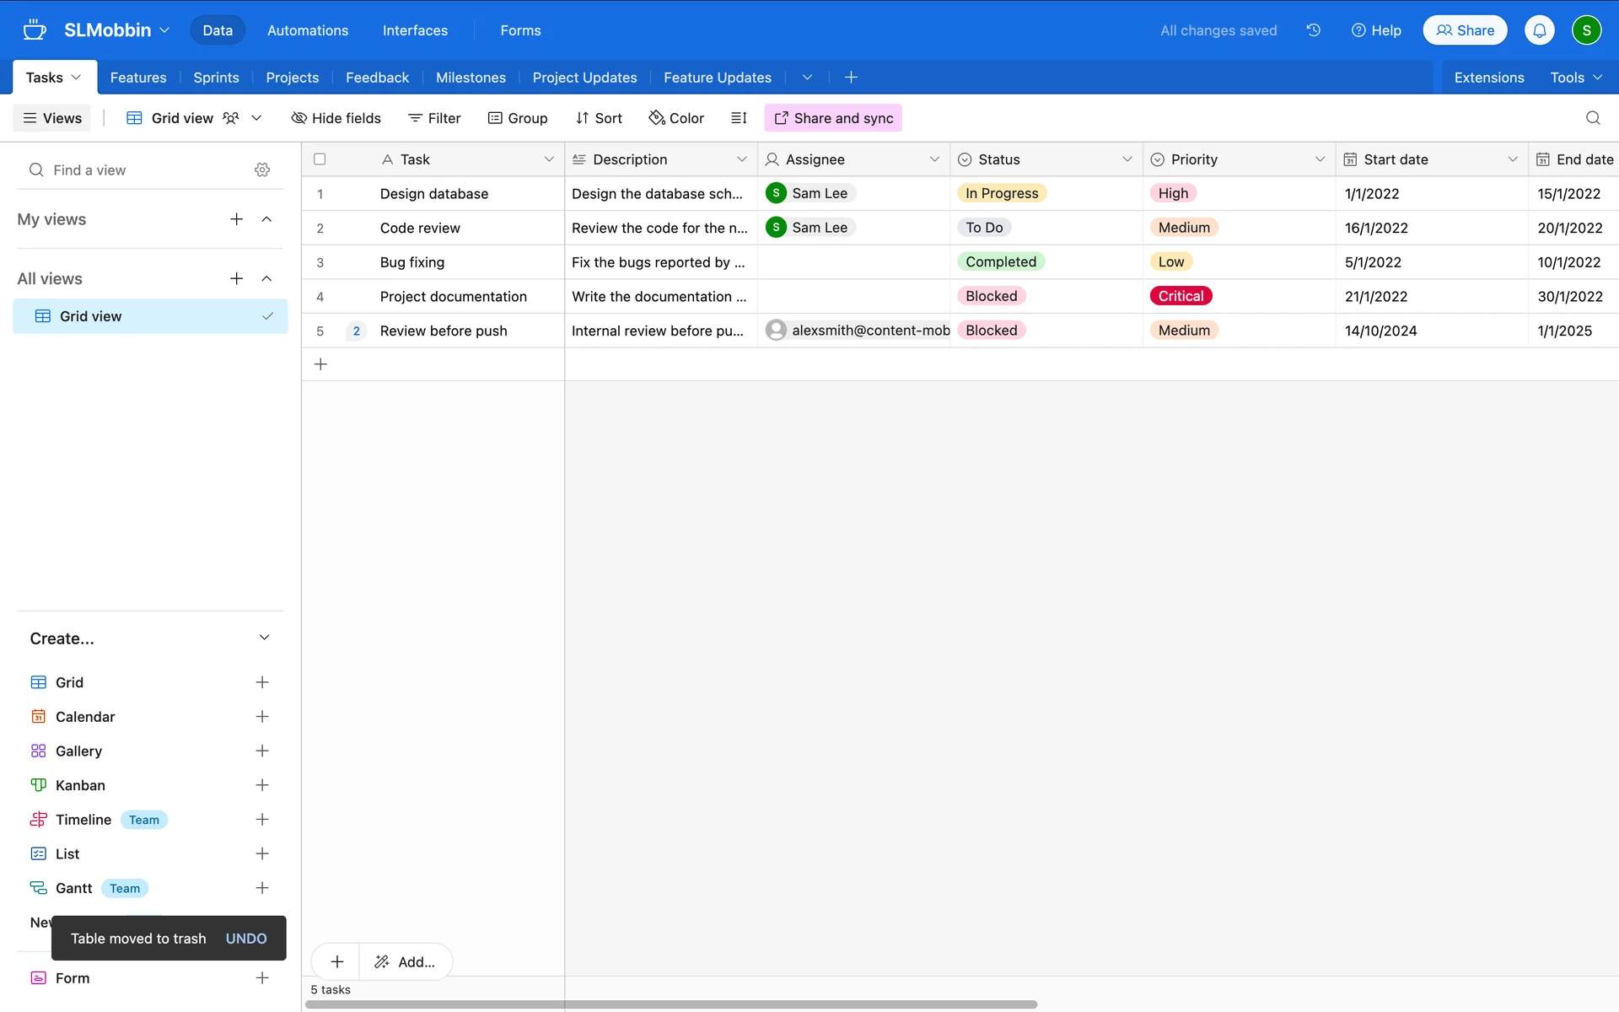Click the Critical priority tag
1619x1012 pixels.
pos(1181,296)
